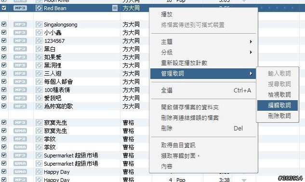This screenshot has height=182, width=305.
Task: Click the disc icon beside 三人遊
Action: tap(39, 73)
